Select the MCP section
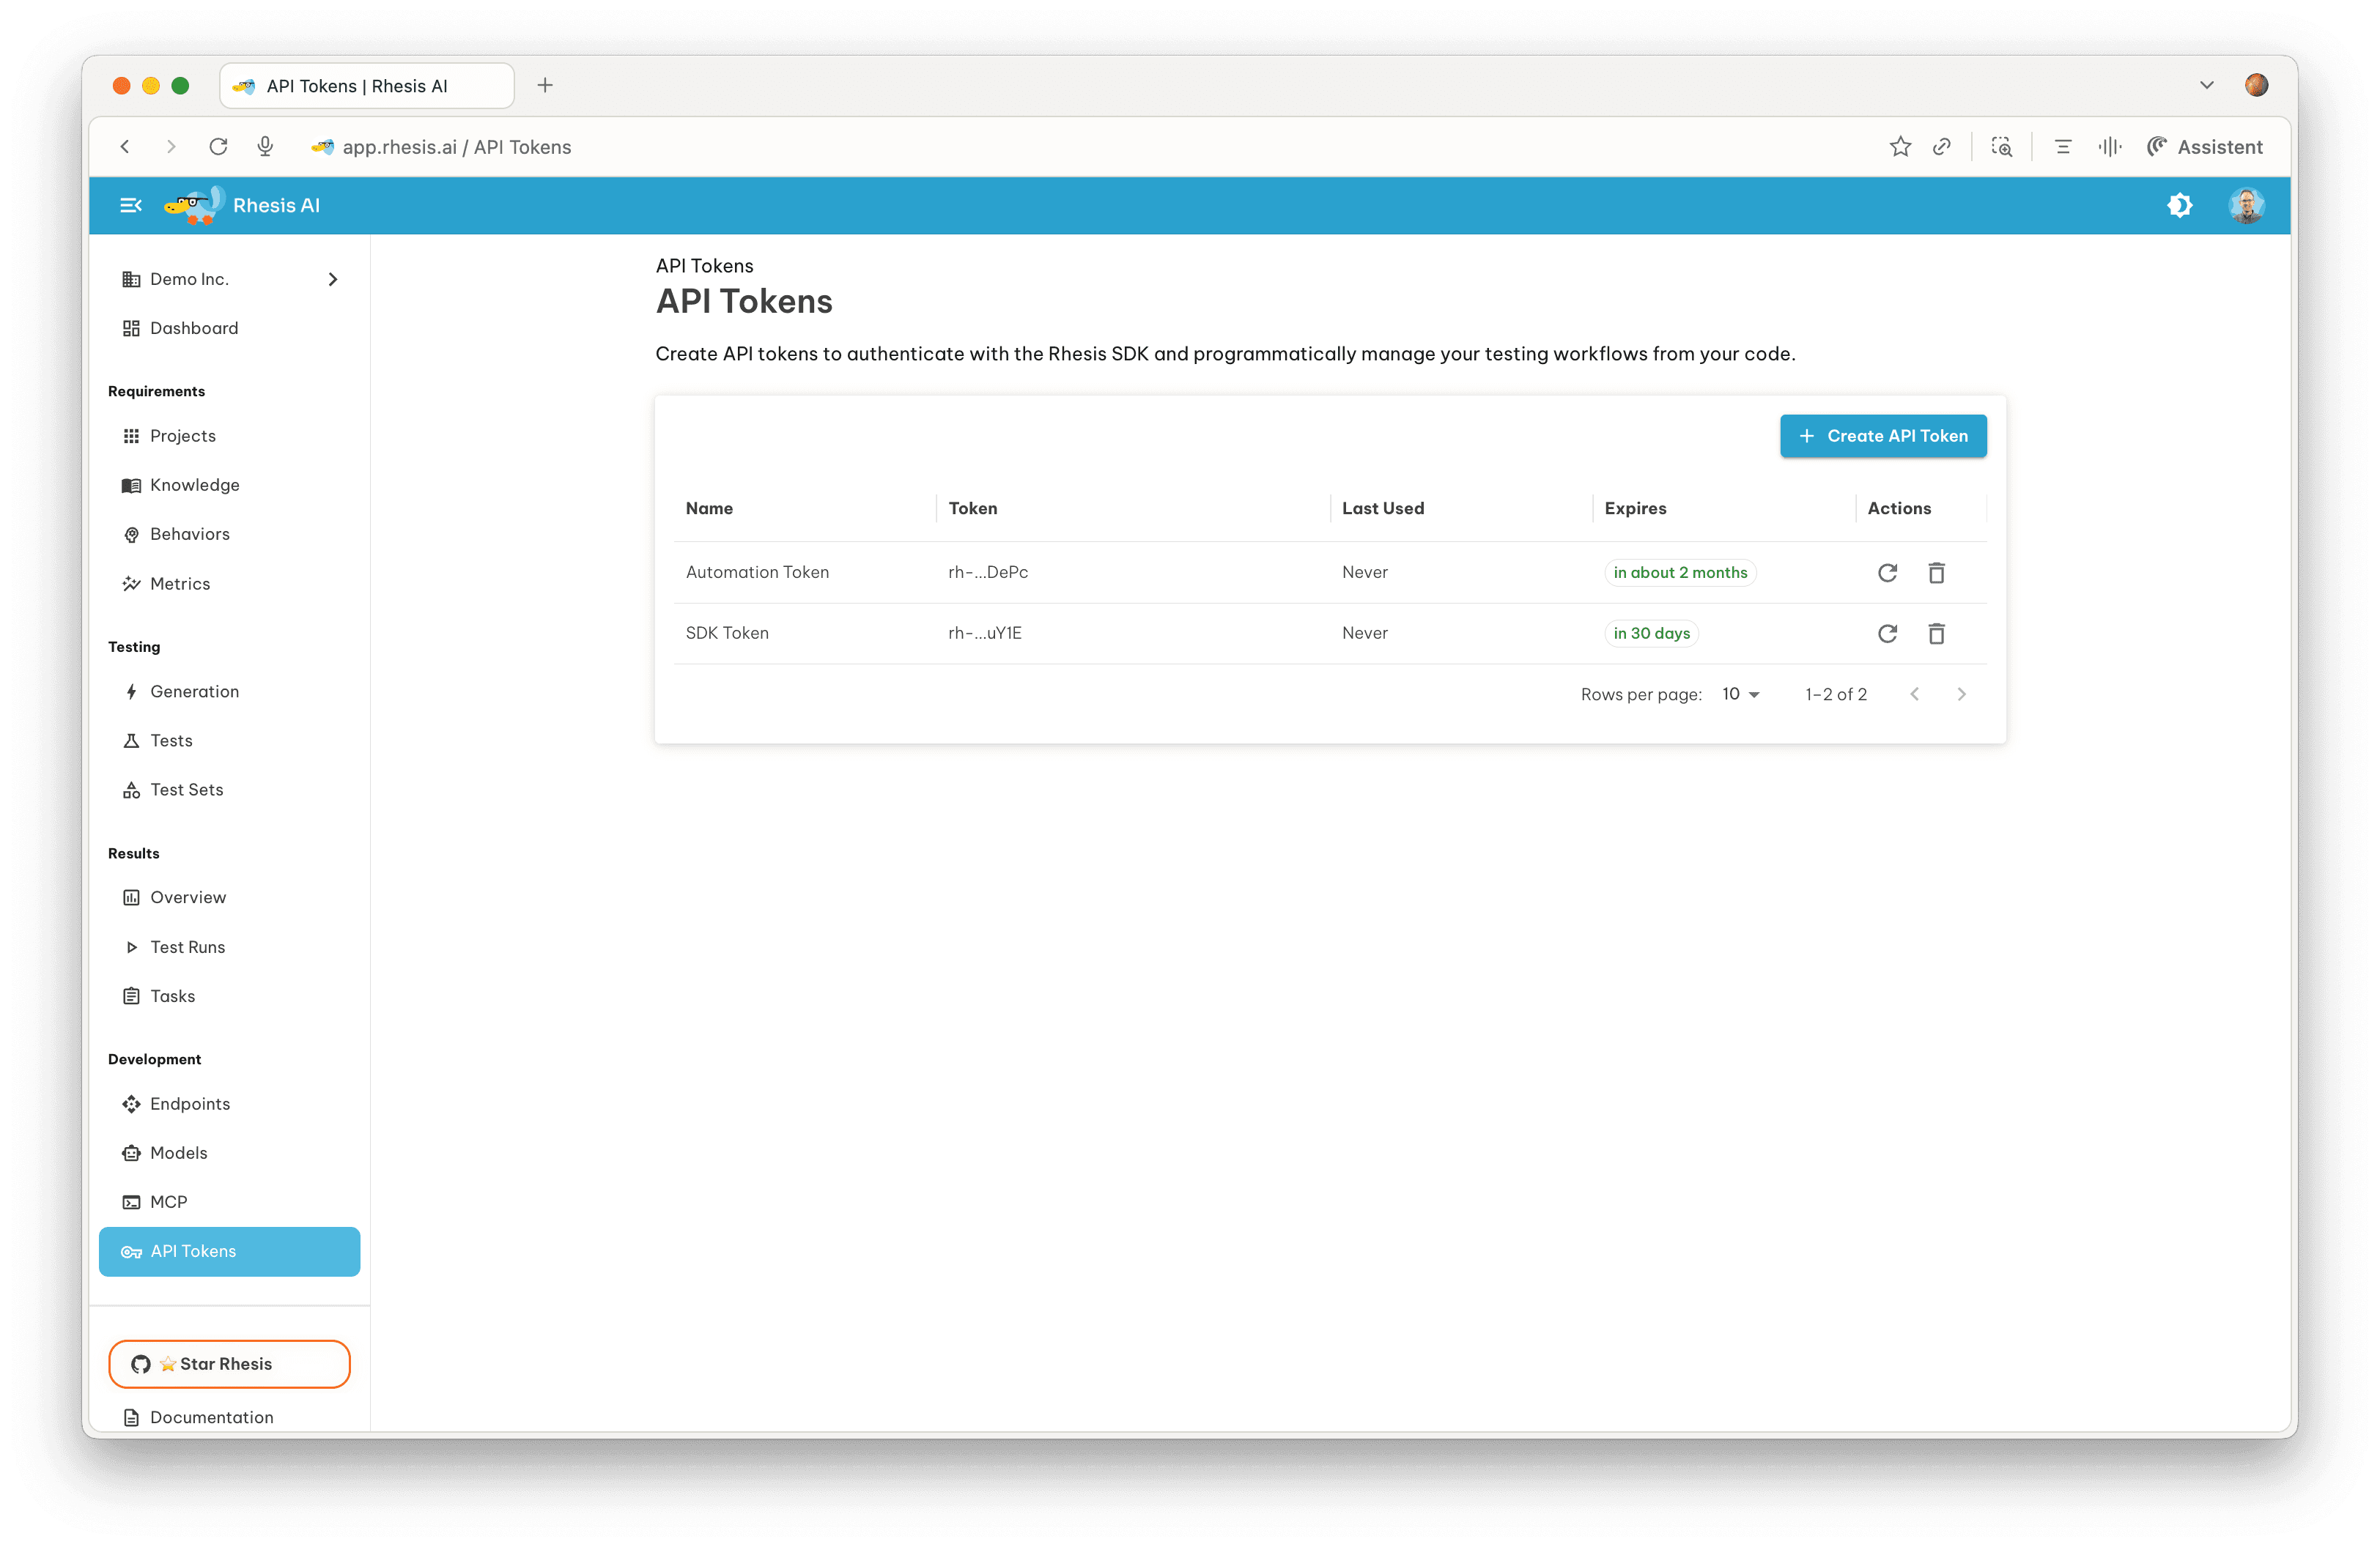Image resolution: width=2380 pixels, height=1547 pixels. (x=169, y=1202)
